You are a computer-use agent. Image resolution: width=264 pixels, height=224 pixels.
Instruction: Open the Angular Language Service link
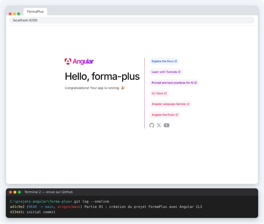170,104
